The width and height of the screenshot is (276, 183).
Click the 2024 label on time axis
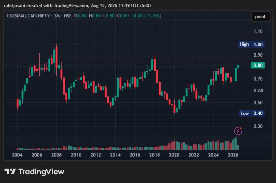click(x=214, y=155)
